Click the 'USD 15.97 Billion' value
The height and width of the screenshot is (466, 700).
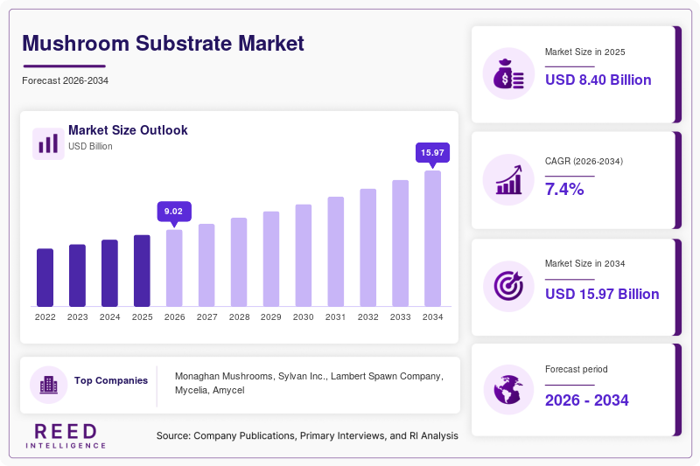(602, 294)
